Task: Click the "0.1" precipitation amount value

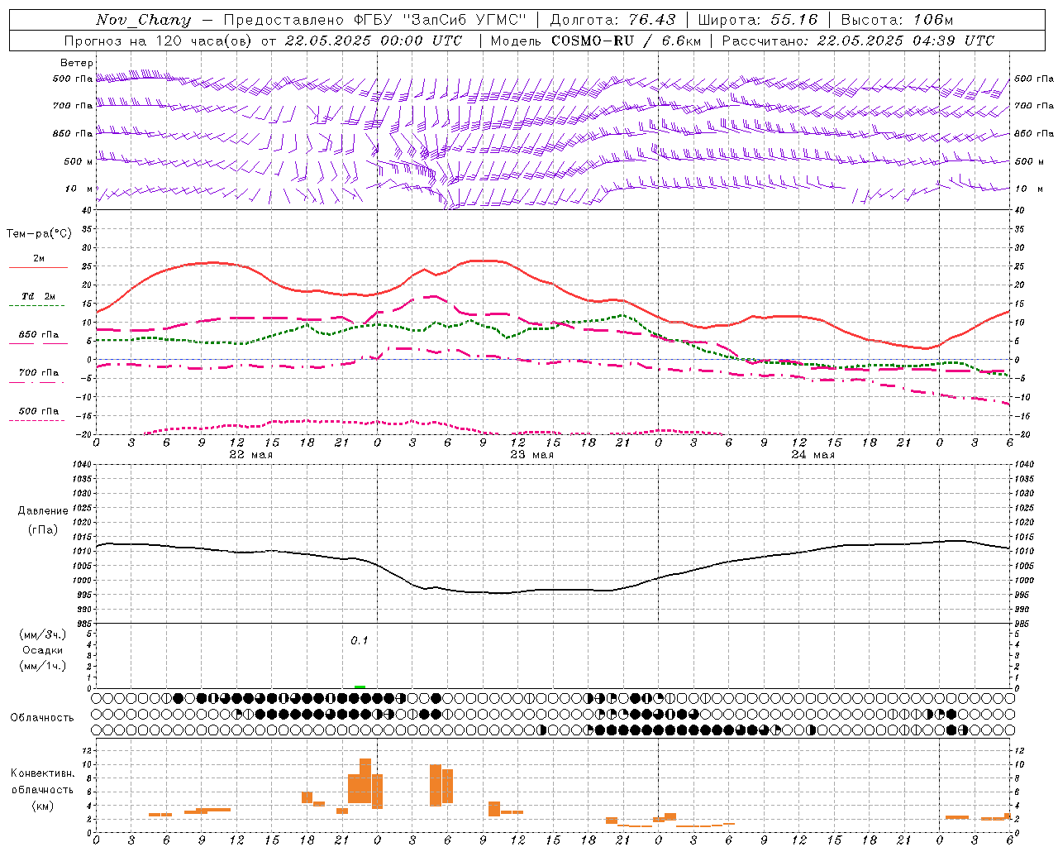Action: 359,640
